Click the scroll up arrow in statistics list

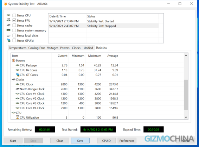click(x=186, y=55)
